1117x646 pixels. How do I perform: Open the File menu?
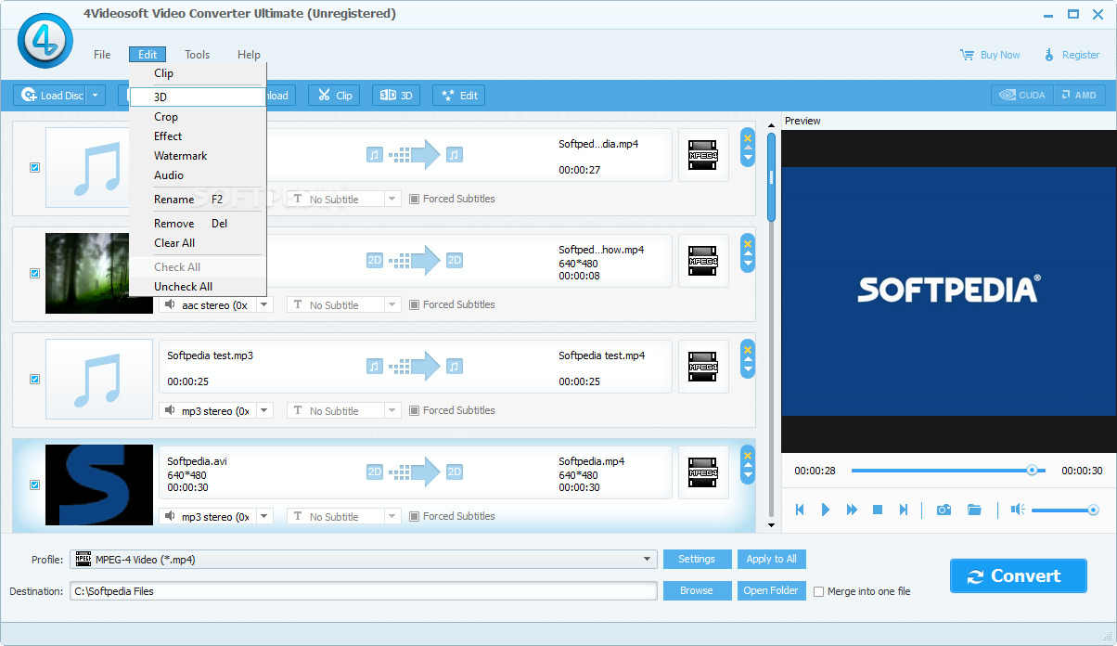click(102, 55)
